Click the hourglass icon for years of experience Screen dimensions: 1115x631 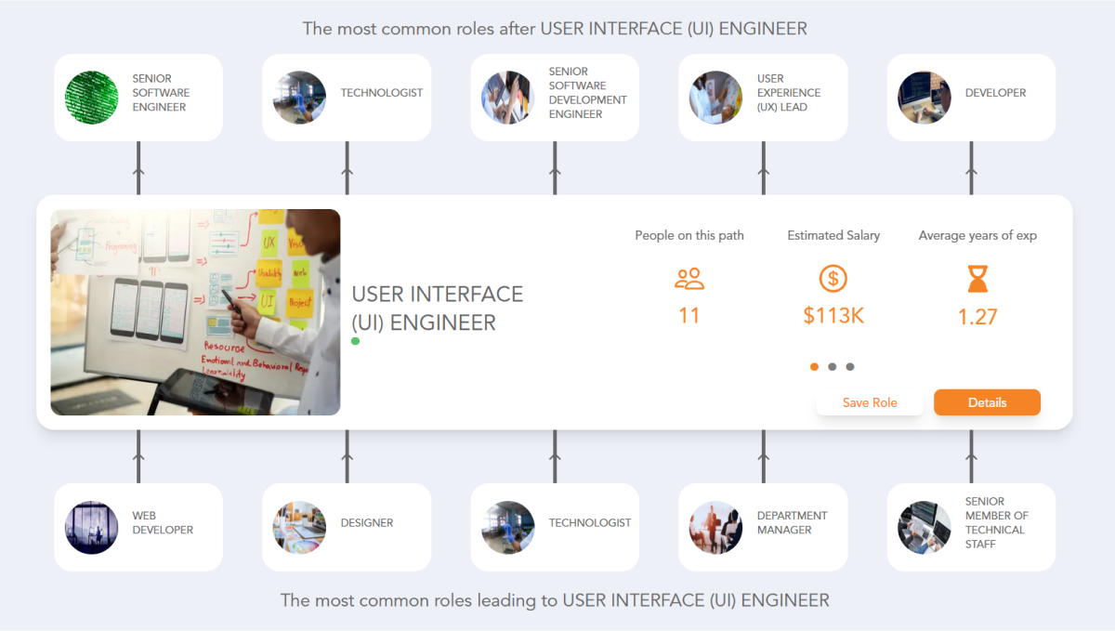click(977, 277)
